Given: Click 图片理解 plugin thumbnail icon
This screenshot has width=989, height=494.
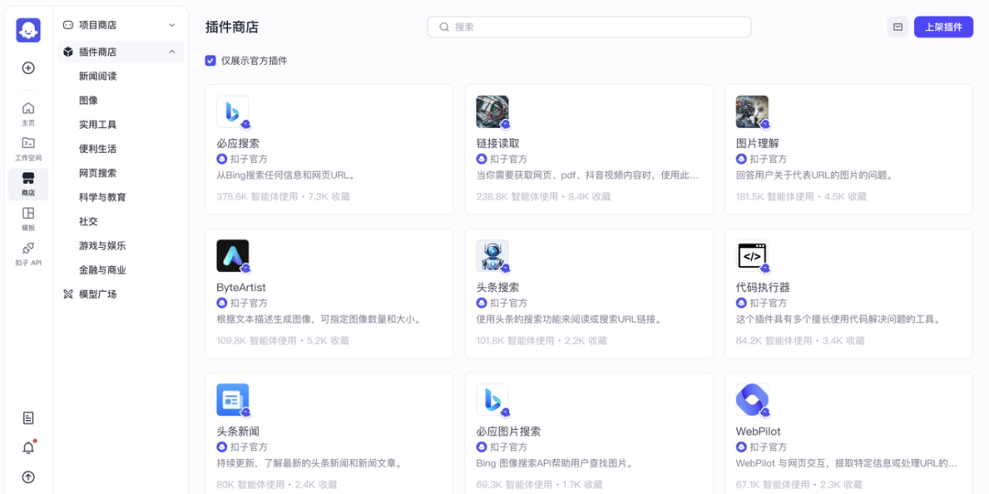Looking at the screenshot, I should click(753, 113).
